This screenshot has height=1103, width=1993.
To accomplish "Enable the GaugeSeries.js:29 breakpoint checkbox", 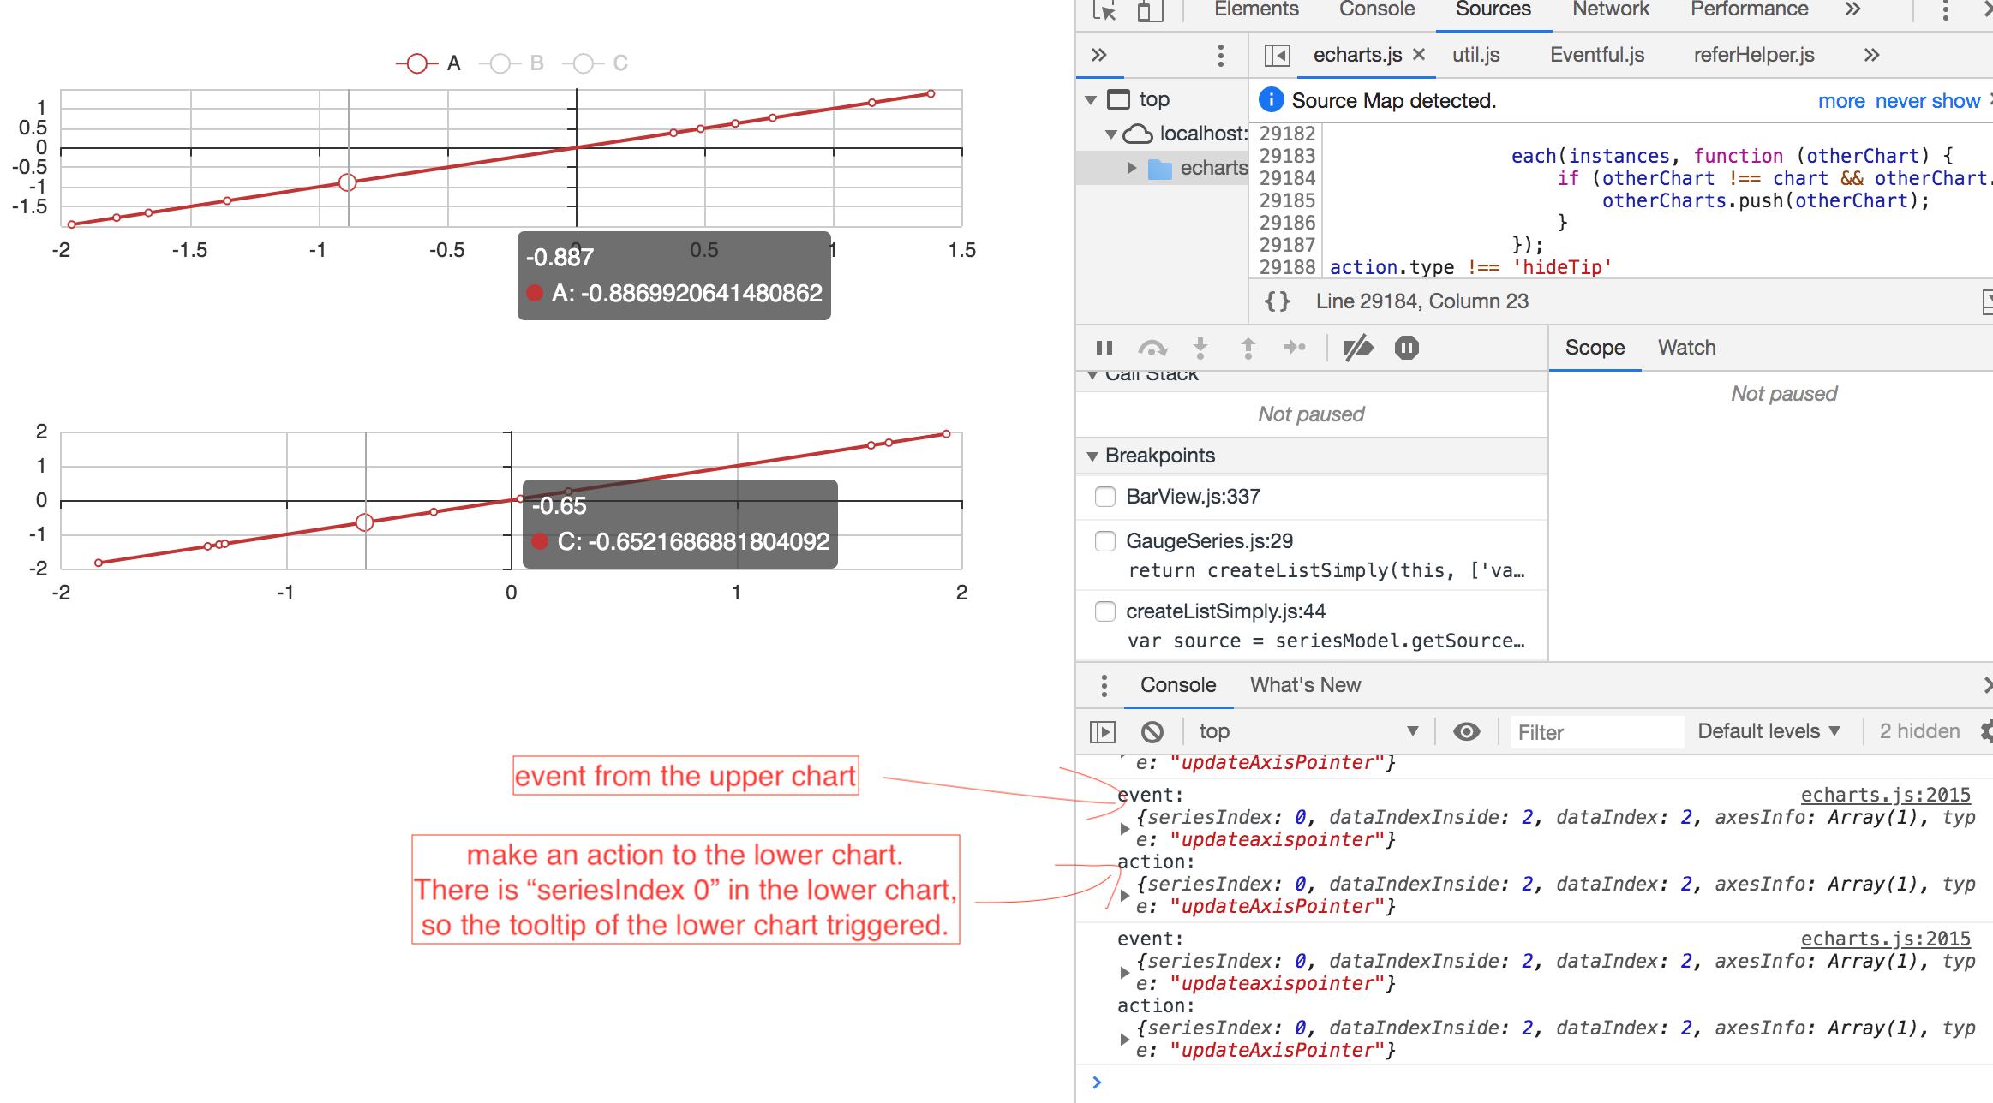I will click(1105, 541).
